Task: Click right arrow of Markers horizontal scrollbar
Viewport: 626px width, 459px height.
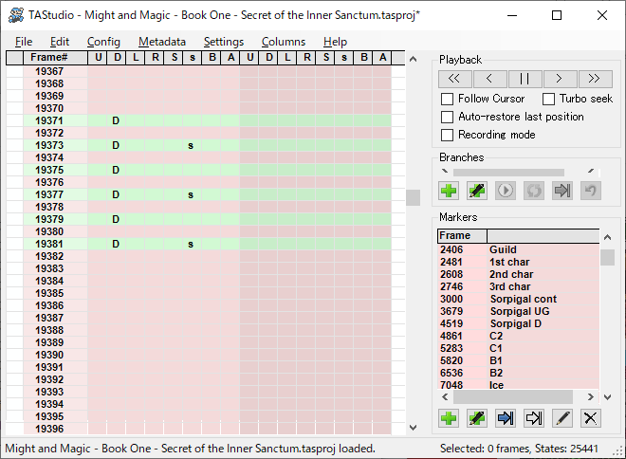Action: (x=593, y=397)
